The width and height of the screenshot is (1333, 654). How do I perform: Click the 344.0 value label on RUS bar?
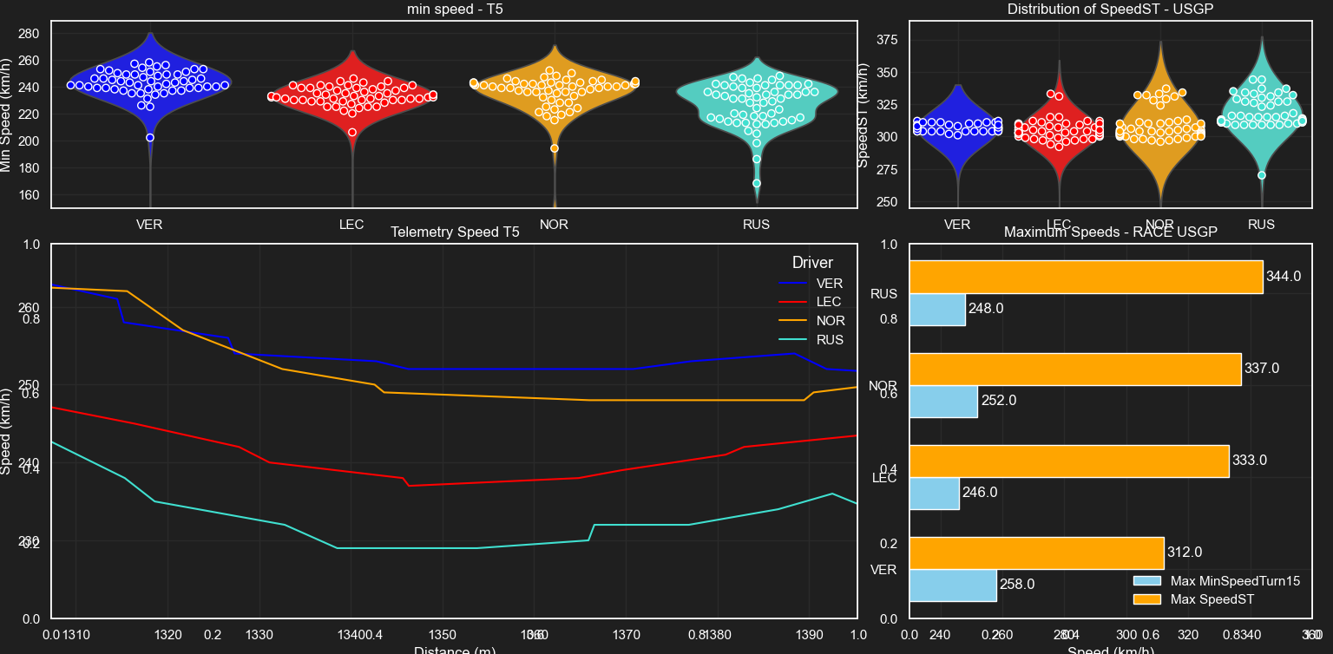[1284, 277]
